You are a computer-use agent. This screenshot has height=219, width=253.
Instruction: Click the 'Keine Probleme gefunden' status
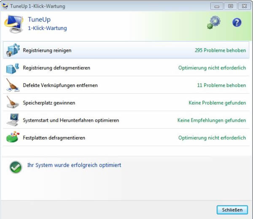click(217, 103)
